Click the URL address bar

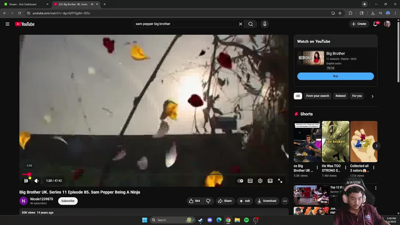pos(178,13)
